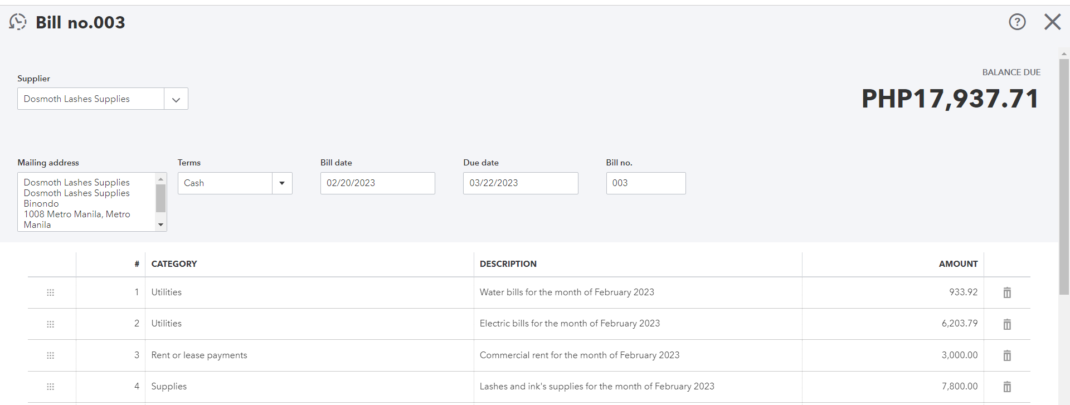This screenshot has width=1070, height=405.
Task: Select the Rent or lease payments category
Action: coord(199,355)
